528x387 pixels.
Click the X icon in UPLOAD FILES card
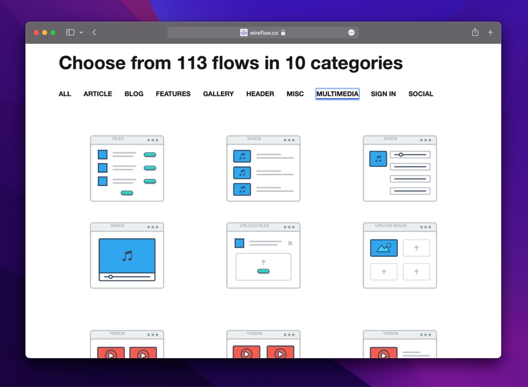pos(290,243)
